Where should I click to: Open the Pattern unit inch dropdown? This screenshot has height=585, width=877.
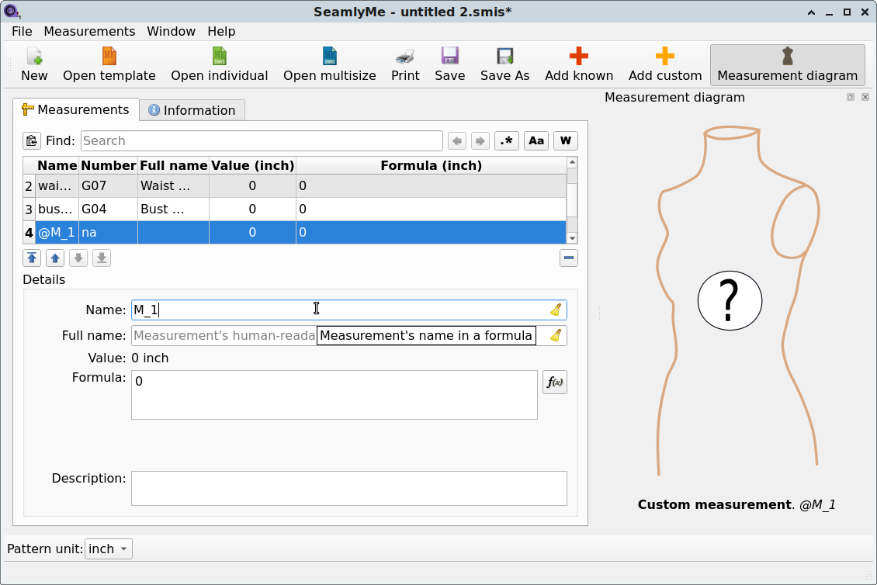pyautogui.click(x=109, y=549)
